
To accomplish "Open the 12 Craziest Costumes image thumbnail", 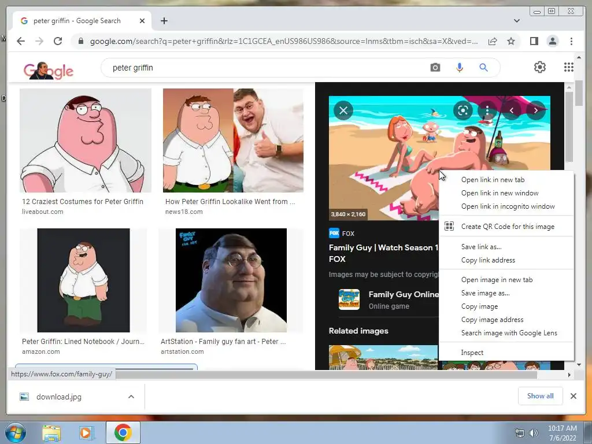I will pos(86,140).
